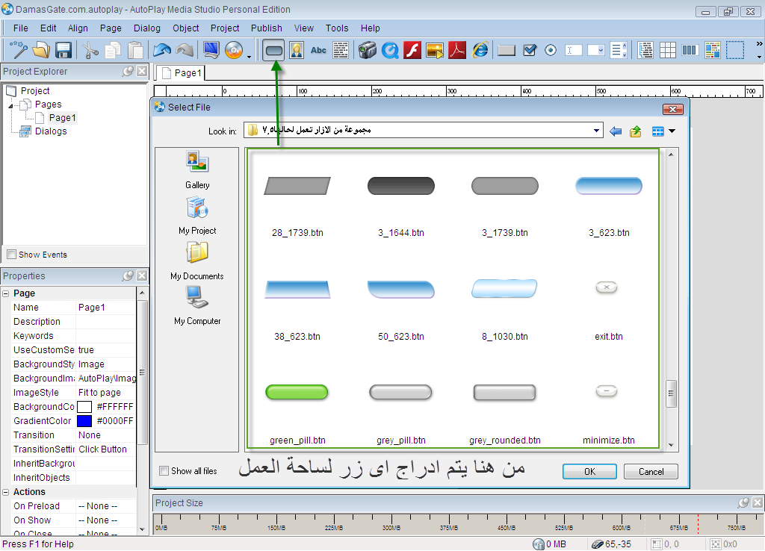Collapse the Page properties section

6,293
